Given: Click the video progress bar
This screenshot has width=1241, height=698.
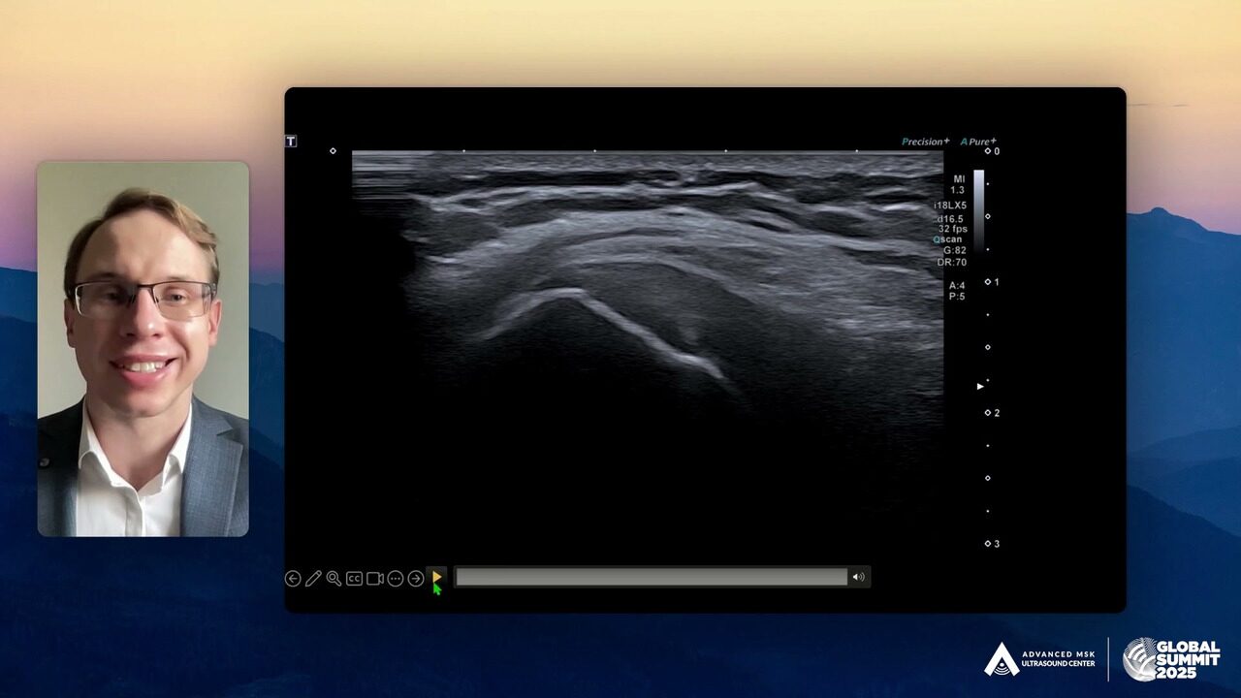Looking at the screenshot, I should coord(652,578).
